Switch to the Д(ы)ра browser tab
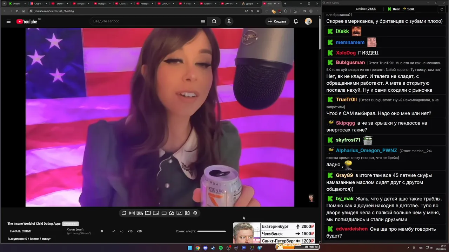Image resolution: width=449 pixels, height=252 pixels. (250, 3)
